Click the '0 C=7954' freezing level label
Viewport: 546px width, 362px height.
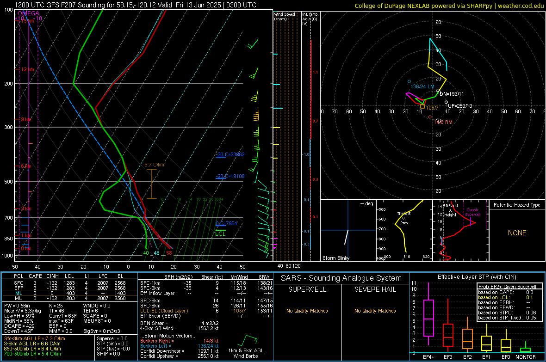click(x=227, y=223)
